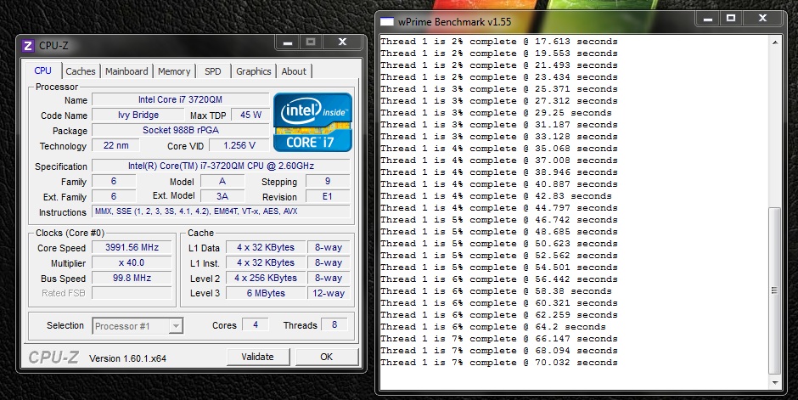Click the CPU-Z app icon in title bar
Viewport: 798px width, 400px height.
28,46
